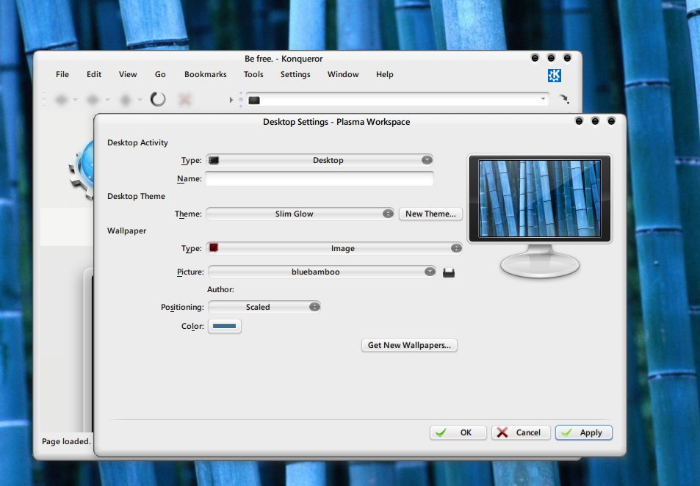Open the bluebamboo Picture dropdown
Viewport: 700px width, 486px height.
(x=322, y=272)
